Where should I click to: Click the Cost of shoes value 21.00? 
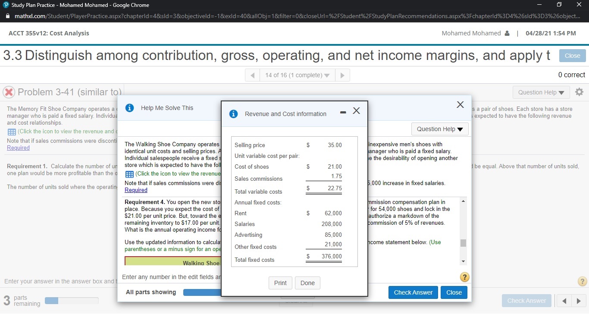pos(335,167)
